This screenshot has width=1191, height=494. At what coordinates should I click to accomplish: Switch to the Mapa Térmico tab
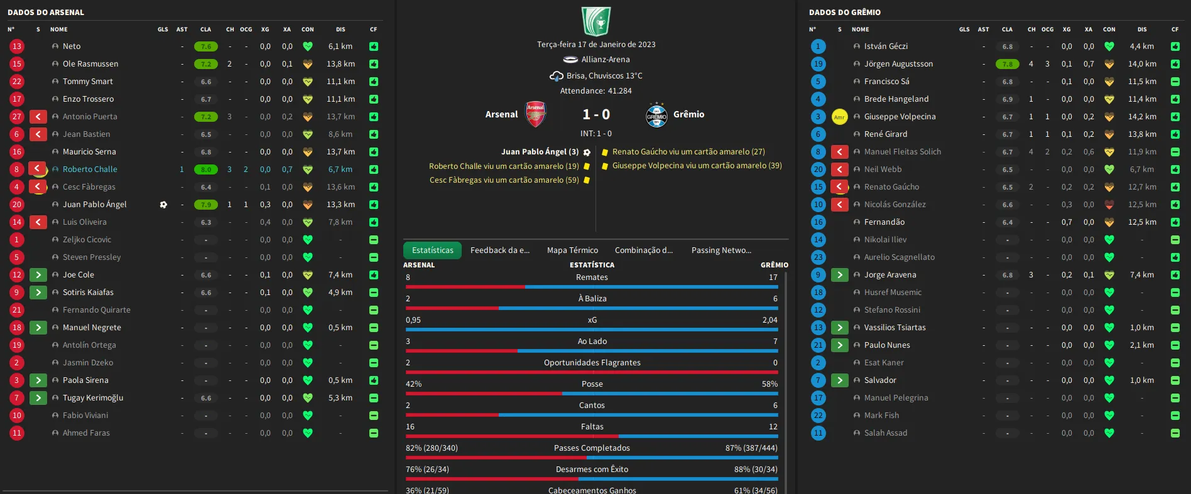pos(572,250)
